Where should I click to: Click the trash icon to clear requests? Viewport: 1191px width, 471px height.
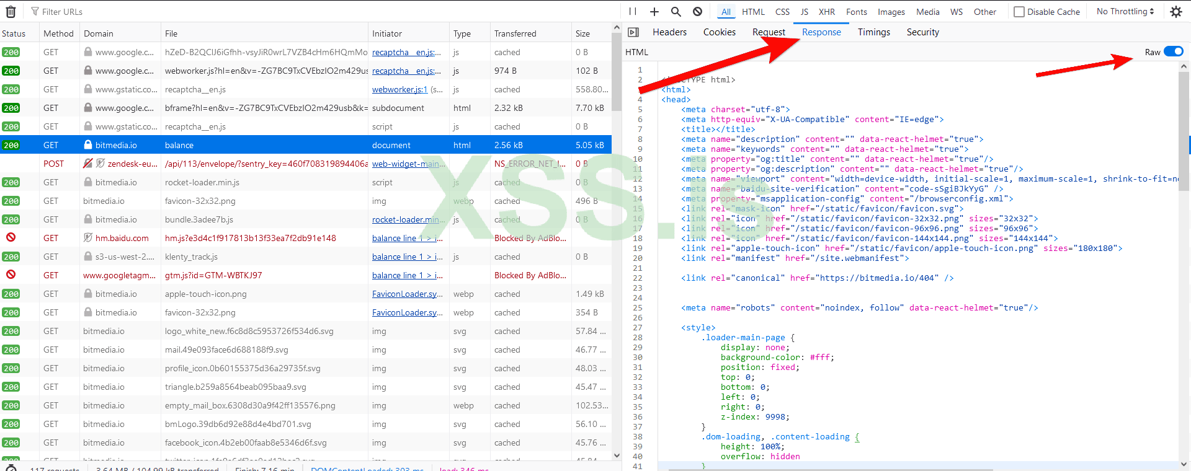(x=11, y=12)
